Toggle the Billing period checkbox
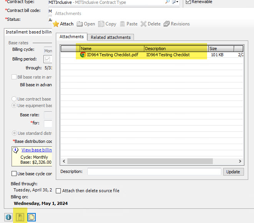254x223 pixels. pyautogui.click(x=47, y=59)
